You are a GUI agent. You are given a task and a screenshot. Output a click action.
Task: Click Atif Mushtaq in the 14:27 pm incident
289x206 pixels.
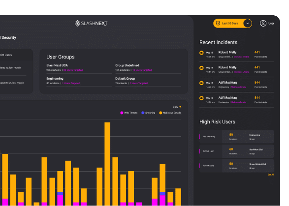click(x=227, y=83)
